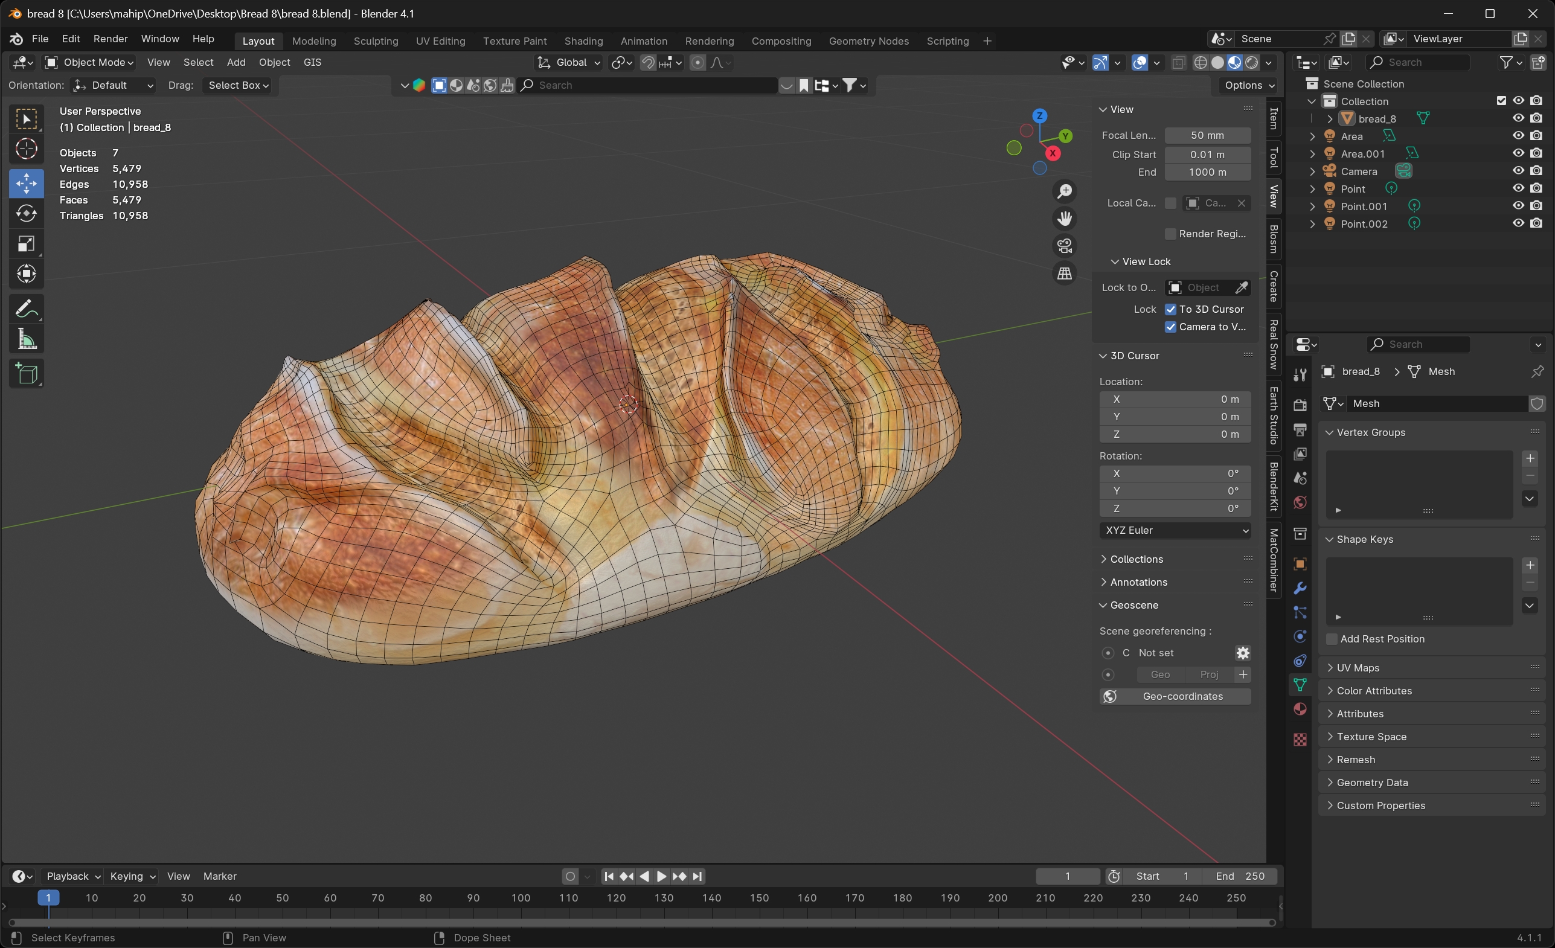Switch to the Shading workspace tab

pos(583,41)
